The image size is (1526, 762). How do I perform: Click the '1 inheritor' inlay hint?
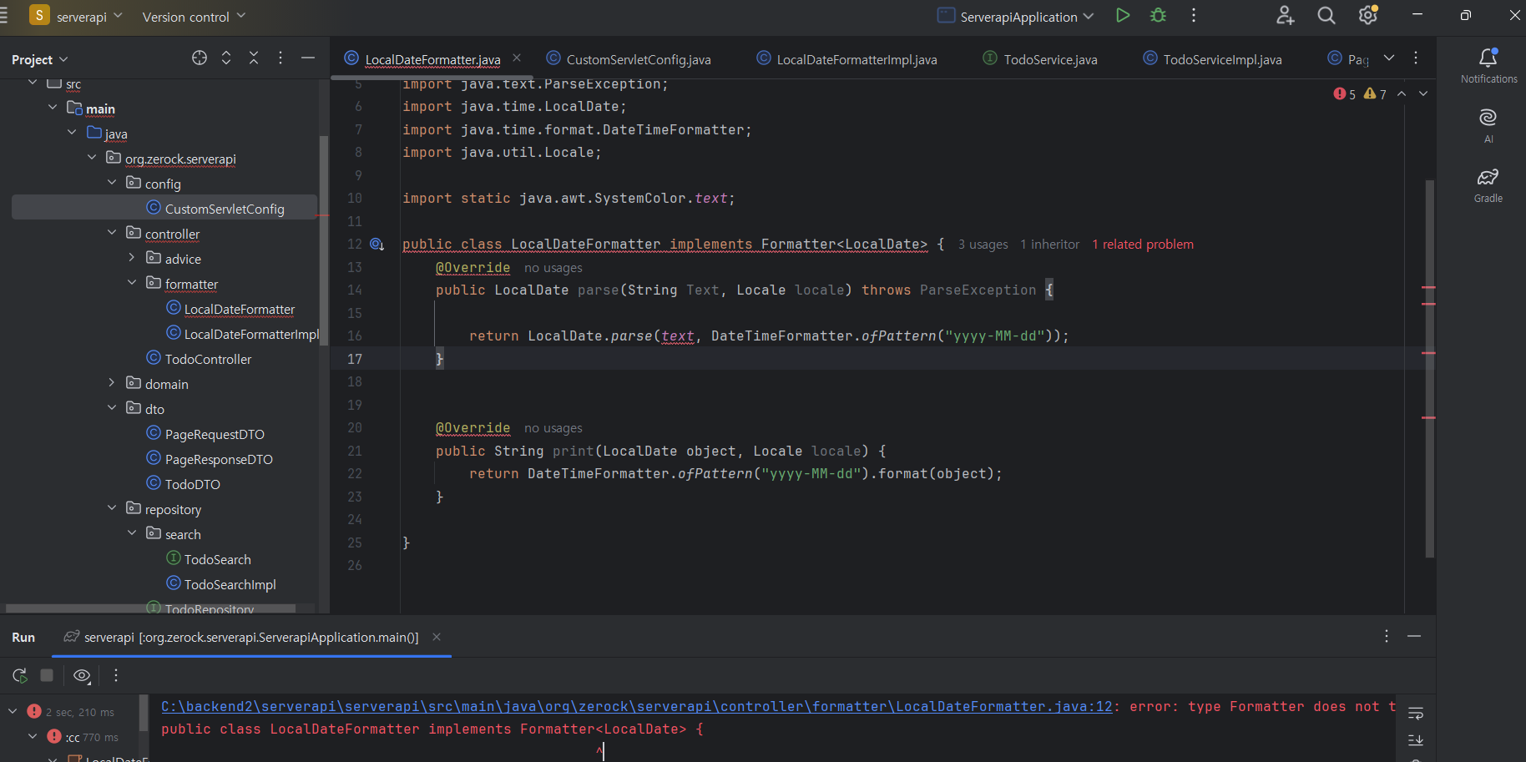click(1049, 245)
